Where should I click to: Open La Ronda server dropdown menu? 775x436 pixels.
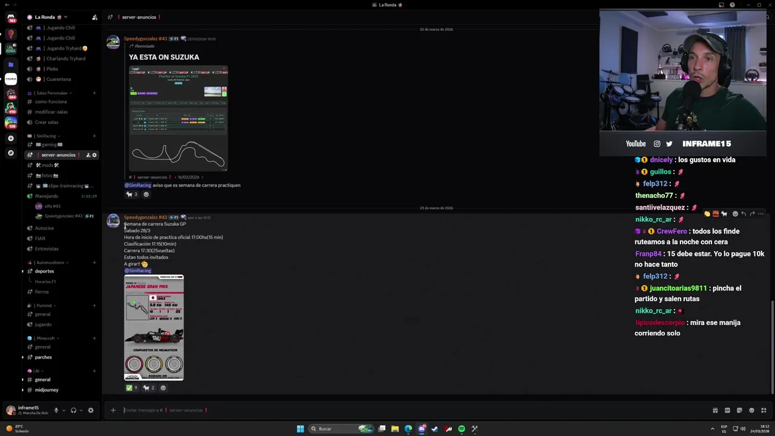coord(51,17)
